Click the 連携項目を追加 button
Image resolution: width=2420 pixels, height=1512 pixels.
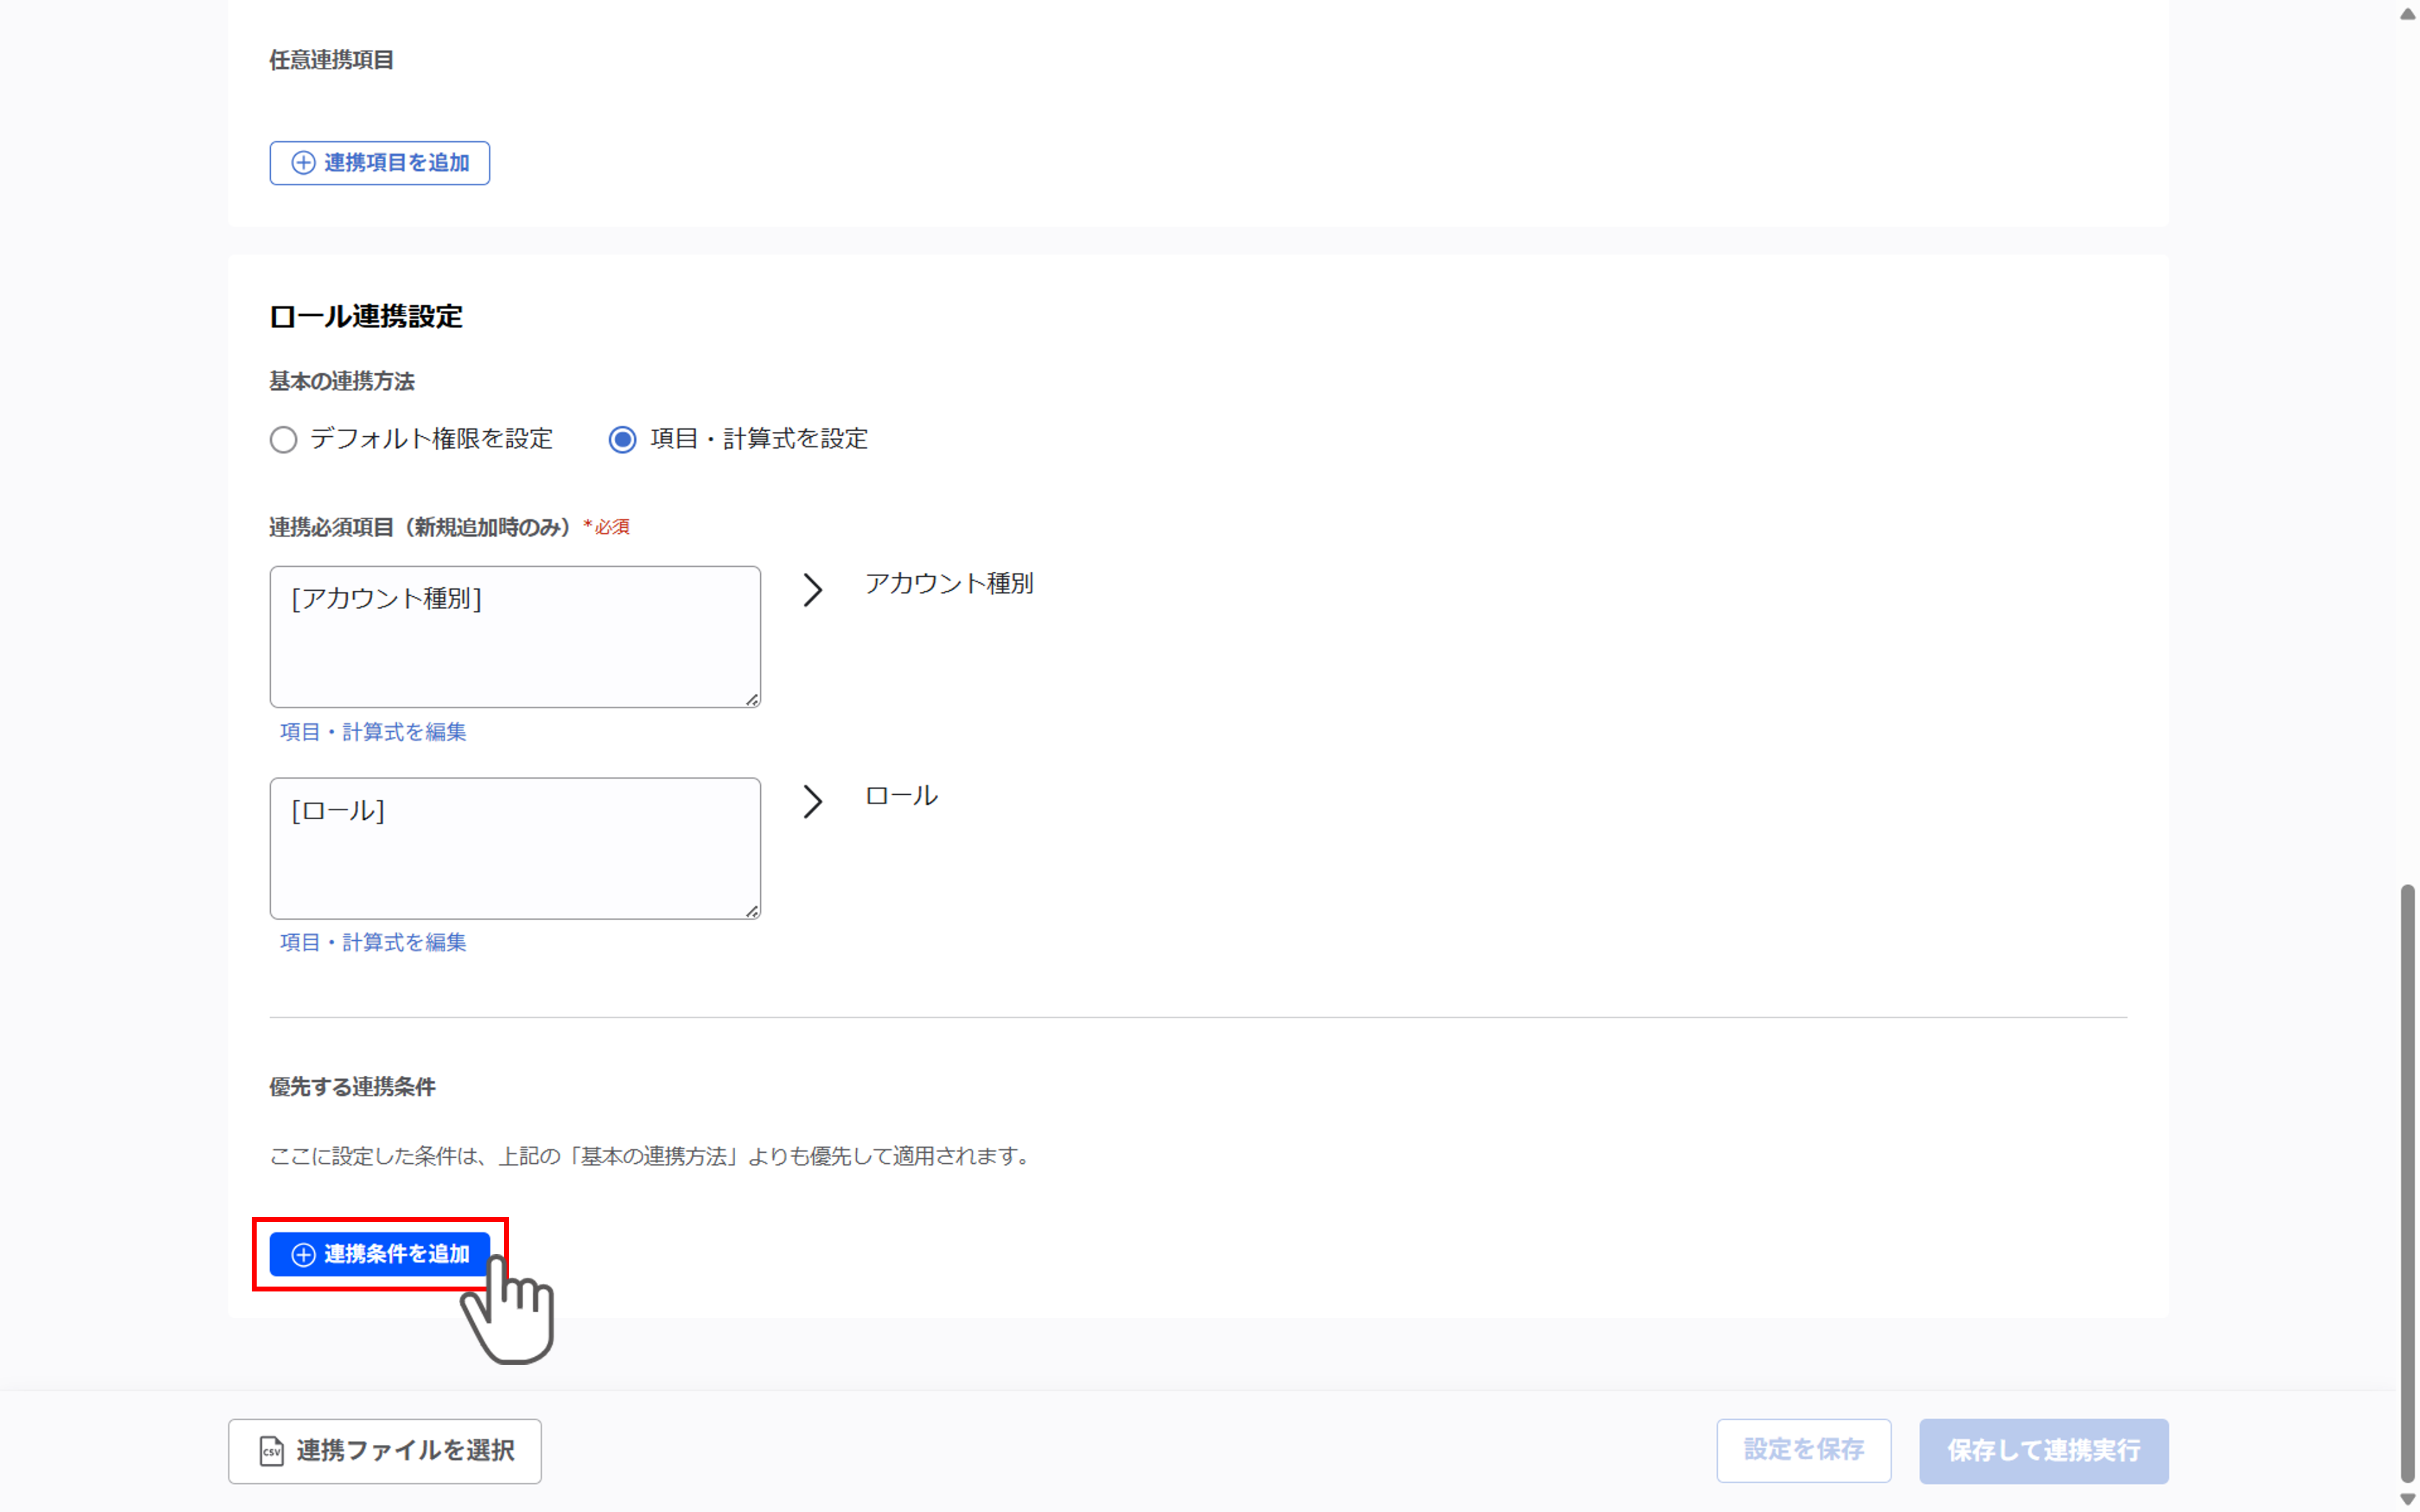379,163
